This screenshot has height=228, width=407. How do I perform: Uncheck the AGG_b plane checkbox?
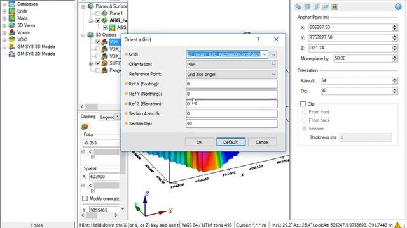pyautogui.click(x=98, y=20)
